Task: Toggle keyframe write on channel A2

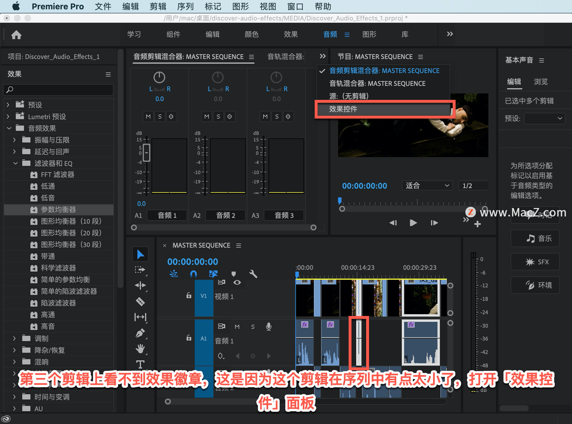Action: 230,116
